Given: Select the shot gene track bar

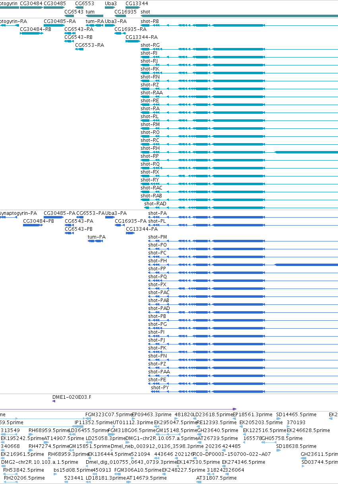Looking at the screenshot, I should [x=239, y=16].
